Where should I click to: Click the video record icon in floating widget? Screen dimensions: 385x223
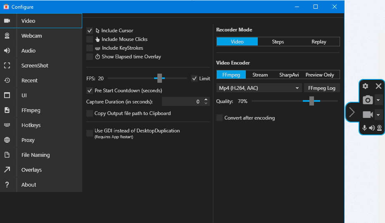click(x=367, y=115)
